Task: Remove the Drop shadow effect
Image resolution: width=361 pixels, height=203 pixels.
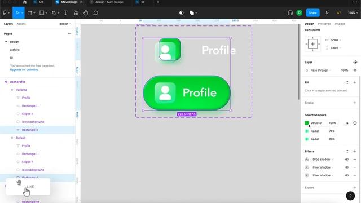Action: pyautogui.click(x=355, y=159)
